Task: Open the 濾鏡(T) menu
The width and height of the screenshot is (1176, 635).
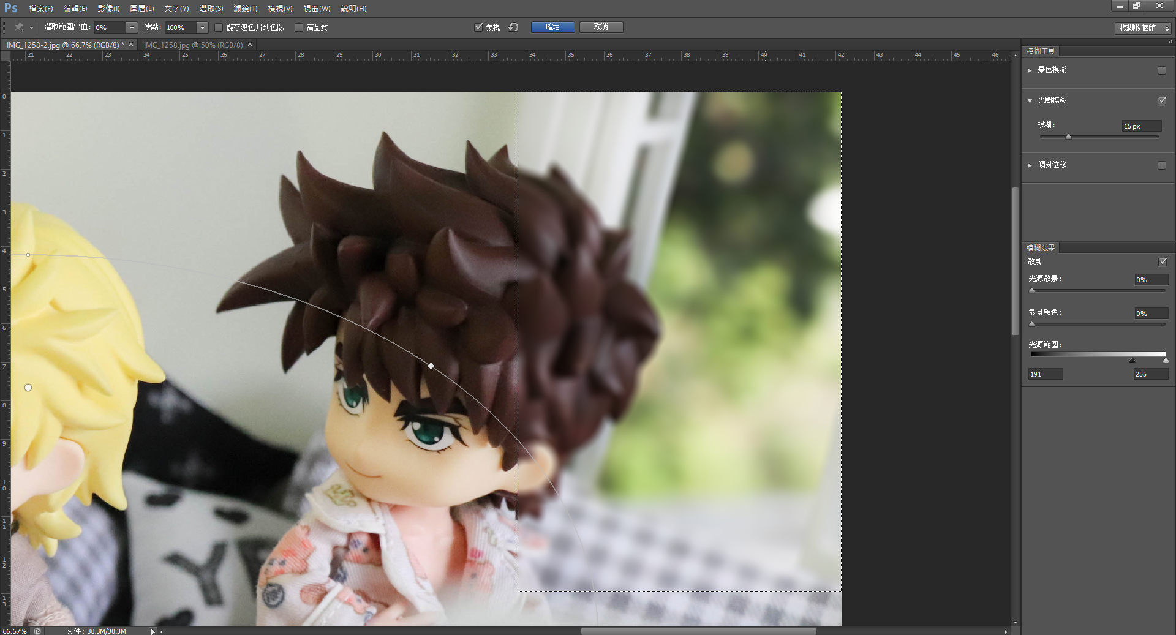Action: click(246, 9)
